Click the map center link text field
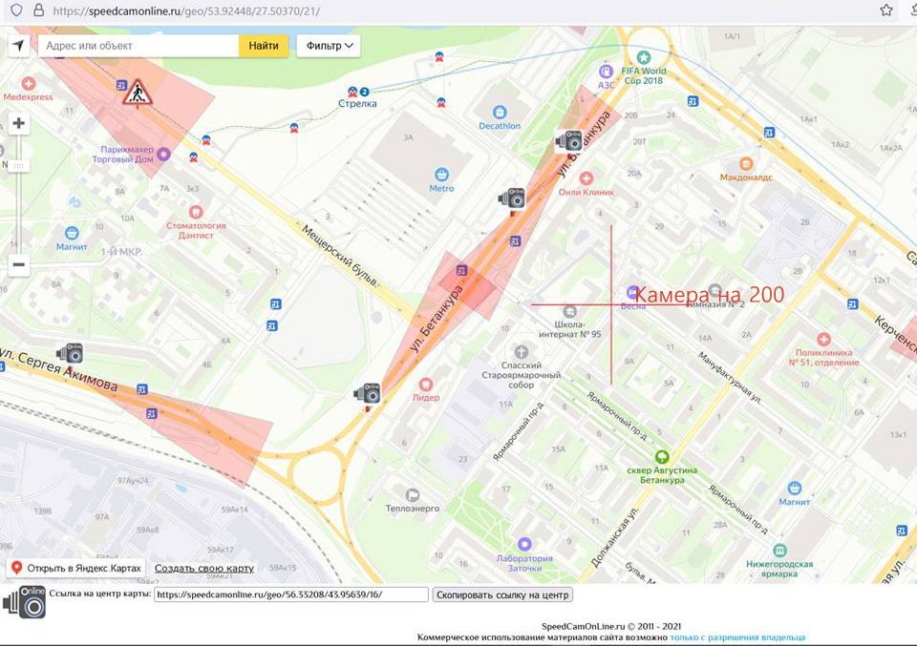This screenshot has width=917, height=646. [x=290, y=594]
